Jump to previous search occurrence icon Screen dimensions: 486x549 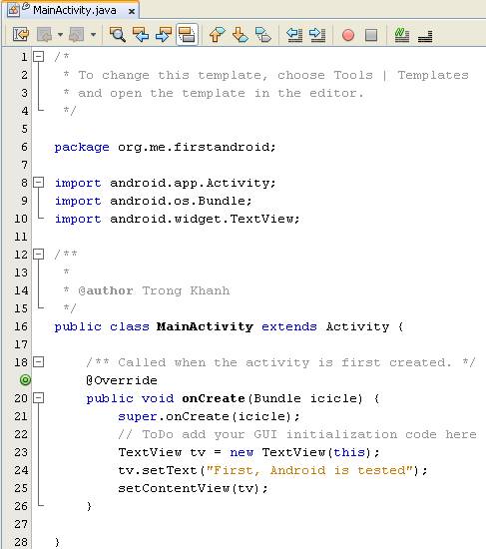click(x=141, y=34)
